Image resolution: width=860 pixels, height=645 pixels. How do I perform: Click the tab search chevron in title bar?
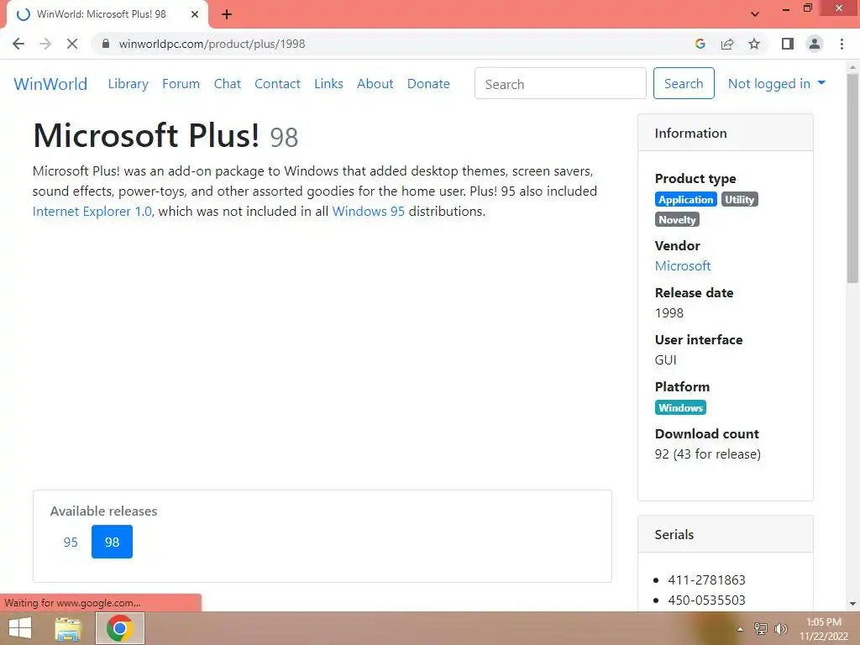click(x=755, y=14)
